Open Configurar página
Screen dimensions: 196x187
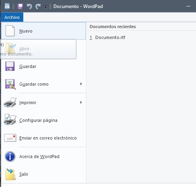43,120
